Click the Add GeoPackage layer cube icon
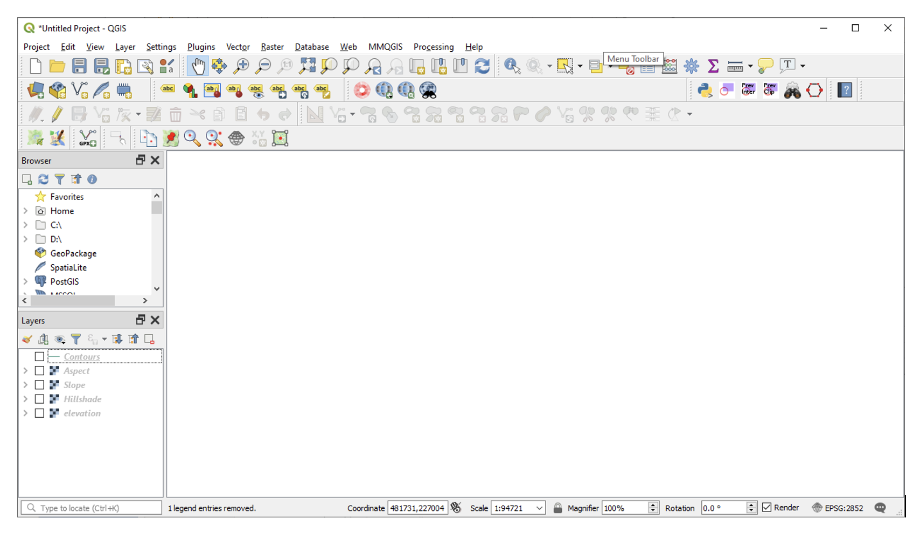This screenshot has width=920, height=539. coord(57,90)
